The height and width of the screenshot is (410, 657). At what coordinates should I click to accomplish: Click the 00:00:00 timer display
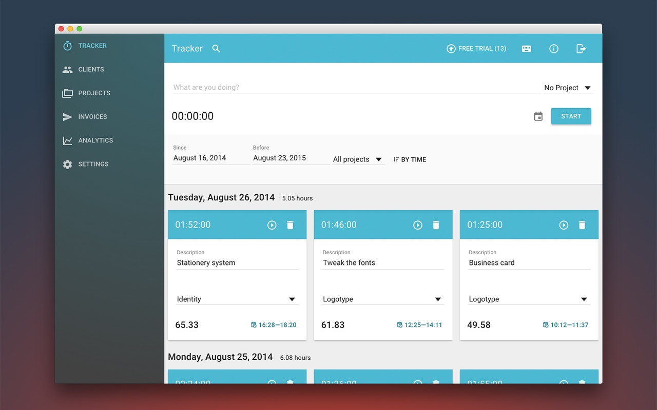[192, 116]
